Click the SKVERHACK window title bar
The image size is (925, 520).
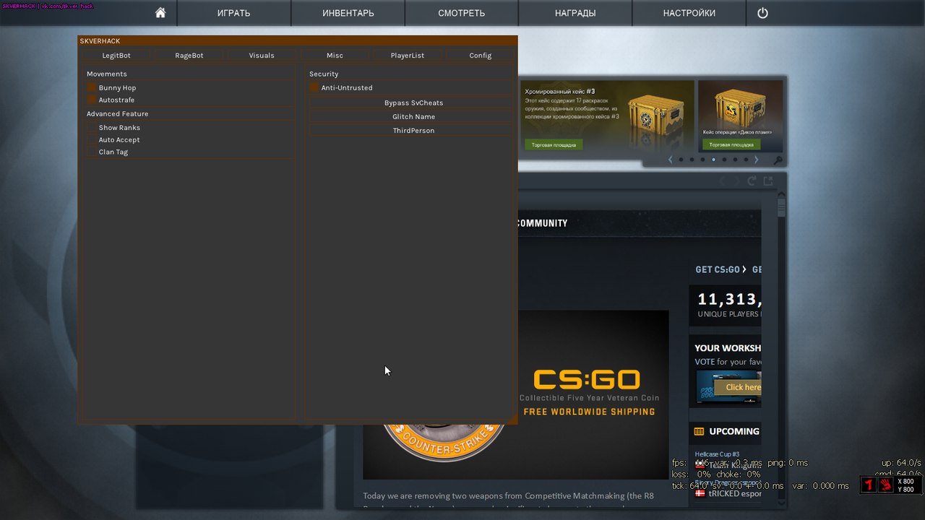(298, 41)
